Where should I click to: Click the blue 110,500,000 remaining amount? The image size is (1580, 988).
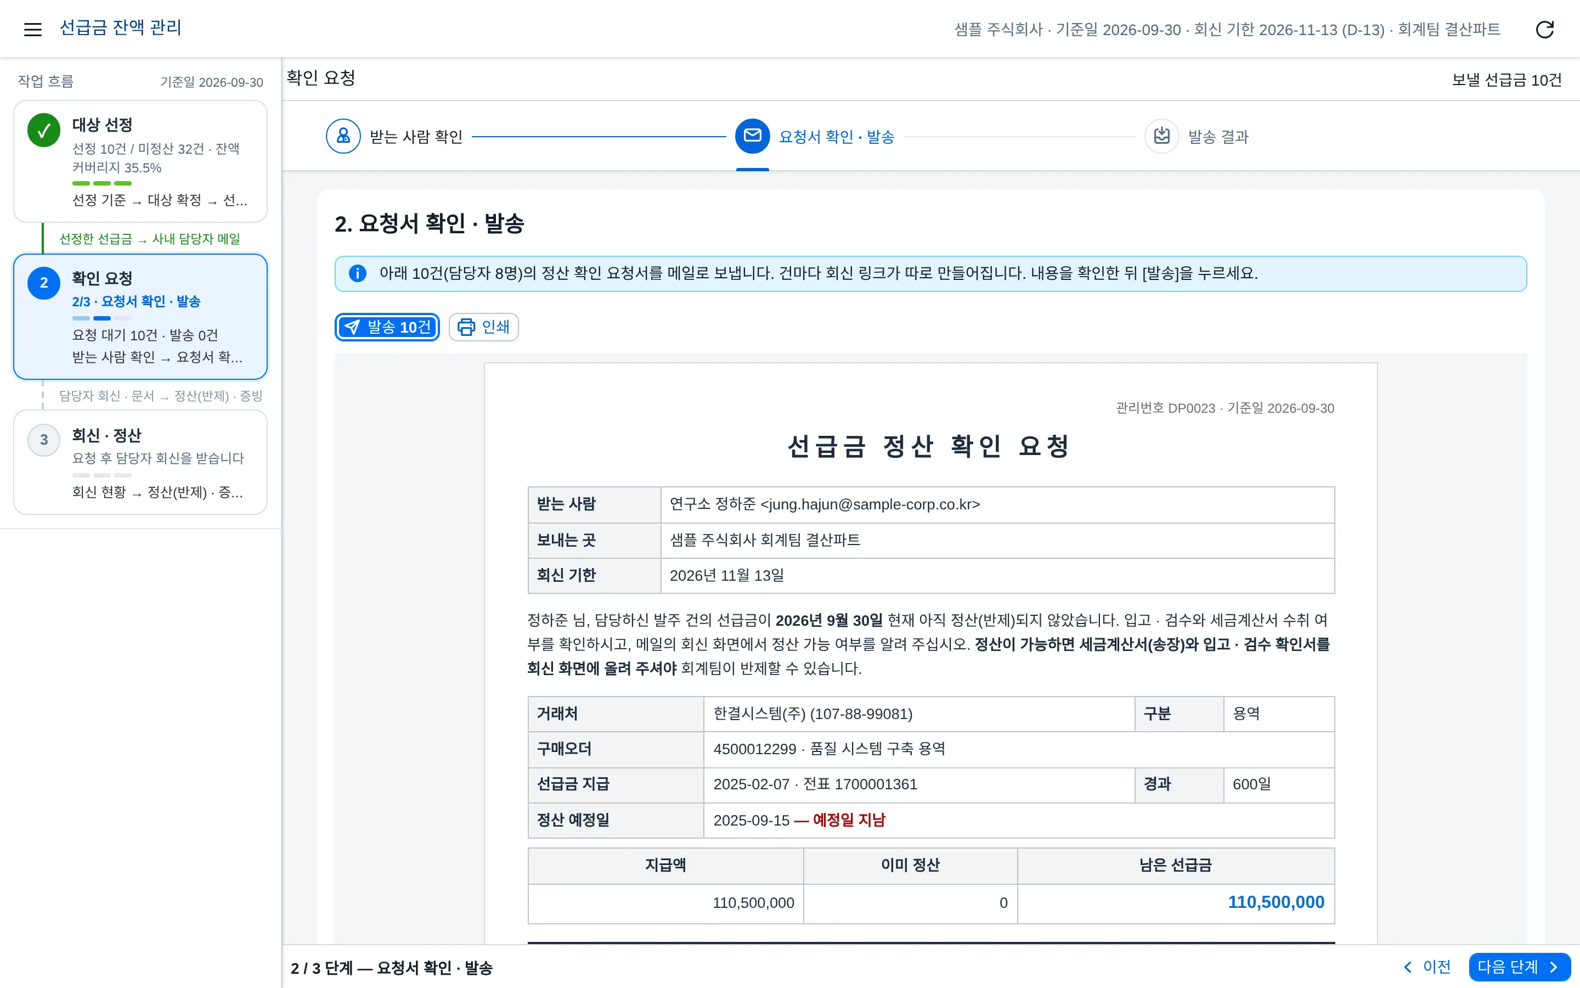pos(1276,902)
